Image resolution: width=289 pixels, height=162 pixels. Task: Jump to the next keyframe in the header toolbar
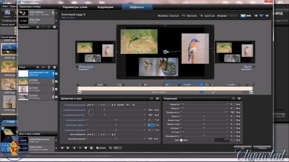(267, 16)
